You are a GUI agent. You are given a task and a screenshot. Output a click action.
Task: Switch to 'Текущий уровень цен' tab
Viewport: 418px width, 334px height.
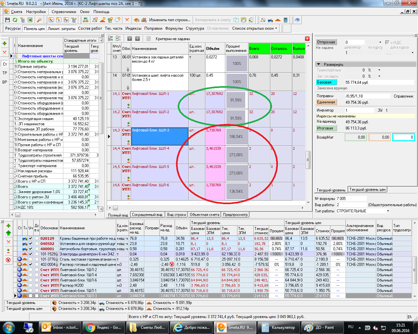pos(367,190)
